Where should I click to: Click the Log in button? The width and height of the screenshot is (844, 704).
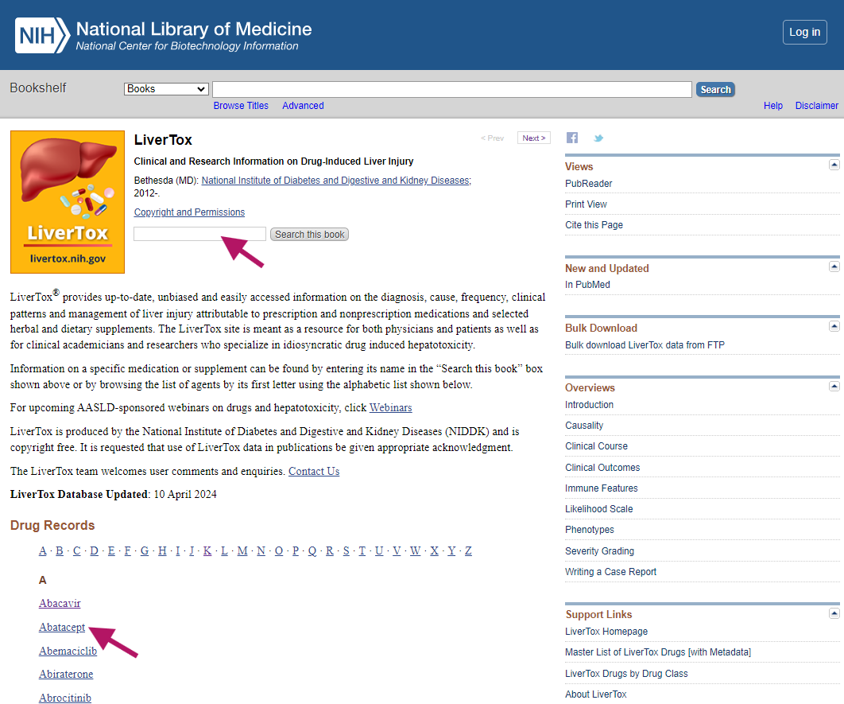805,33
